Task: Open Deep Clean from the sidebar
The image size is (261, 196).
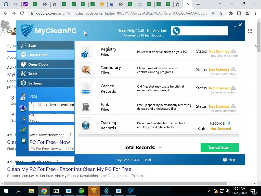Action: (46, 64)
